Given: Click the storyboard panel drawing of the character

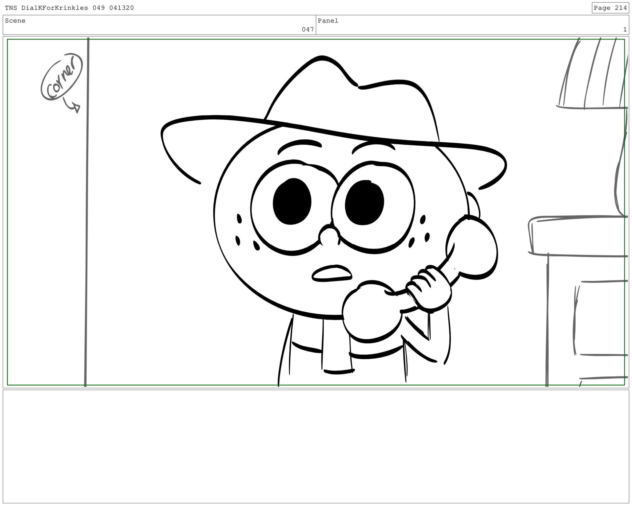Looking at the screenshot, I should coord(316,212).
